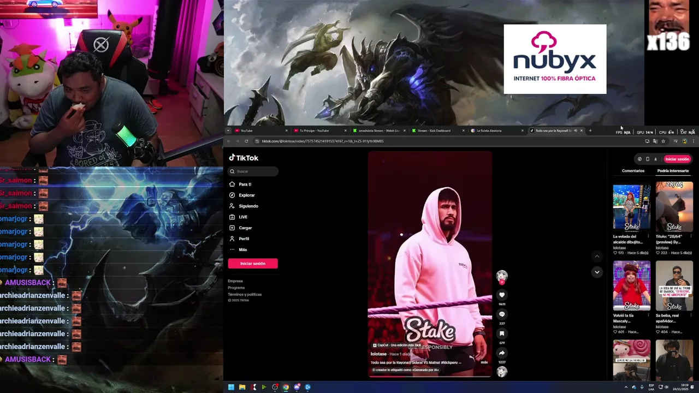Open the Para ti feed
The width and height of the screenshot is (699, 393).
pyautogui.click(x=240, y=184)
